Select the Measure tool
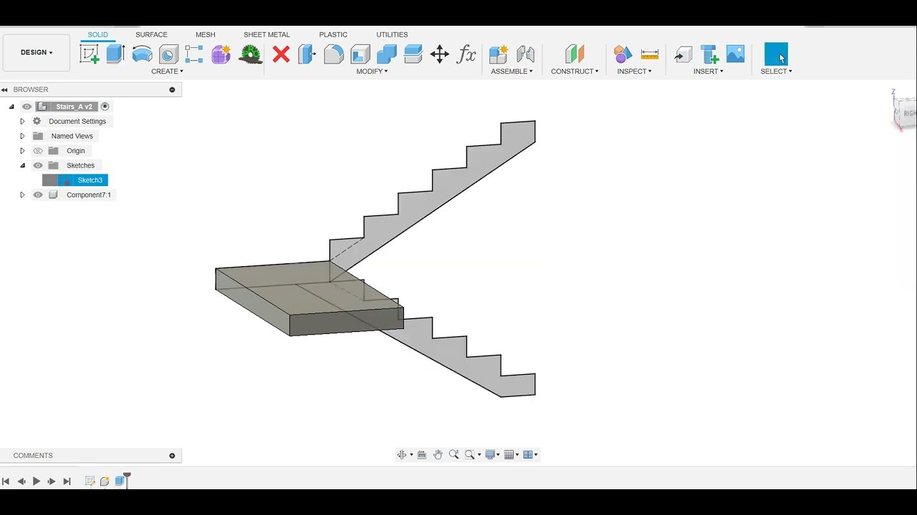The height and width of the screenshot is (515, 917). click(x=650, y=54)
